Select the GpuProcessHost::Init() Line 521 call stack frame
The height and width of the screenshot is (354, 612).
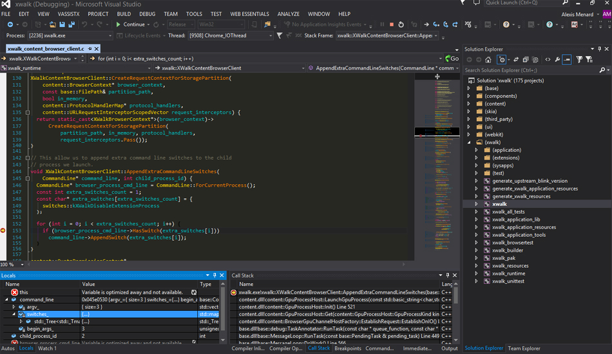pos(339,307)
